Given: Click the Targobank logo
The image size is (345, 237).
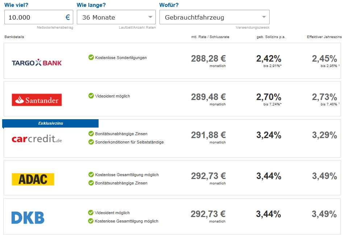Looking at the screenshot, I should coord(37,63).
